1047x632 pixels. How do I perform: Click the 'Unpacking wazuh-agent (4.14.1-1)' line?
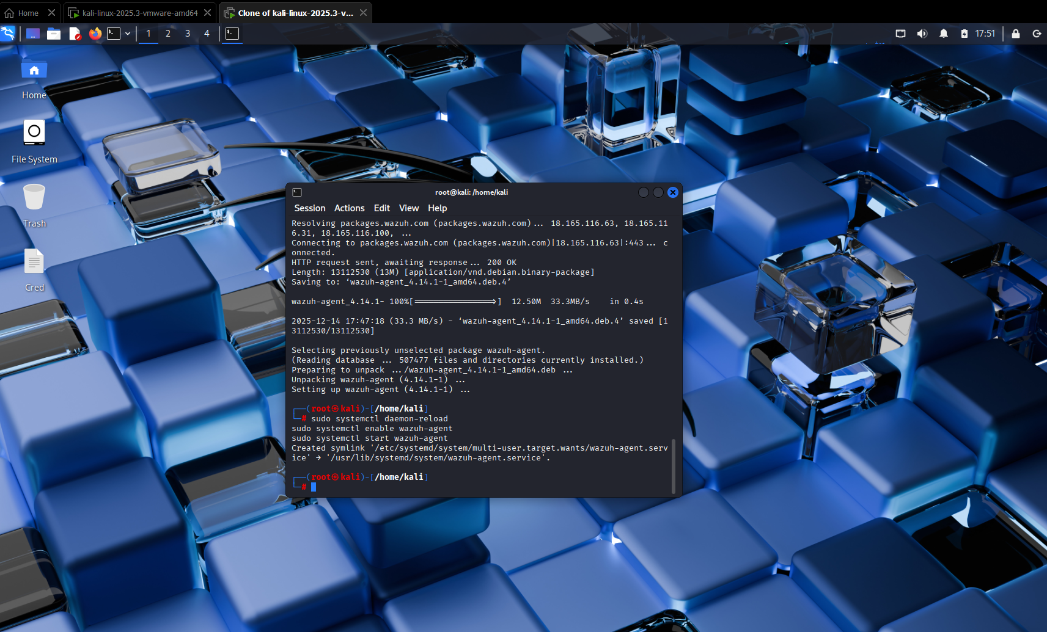pos(378,380)
